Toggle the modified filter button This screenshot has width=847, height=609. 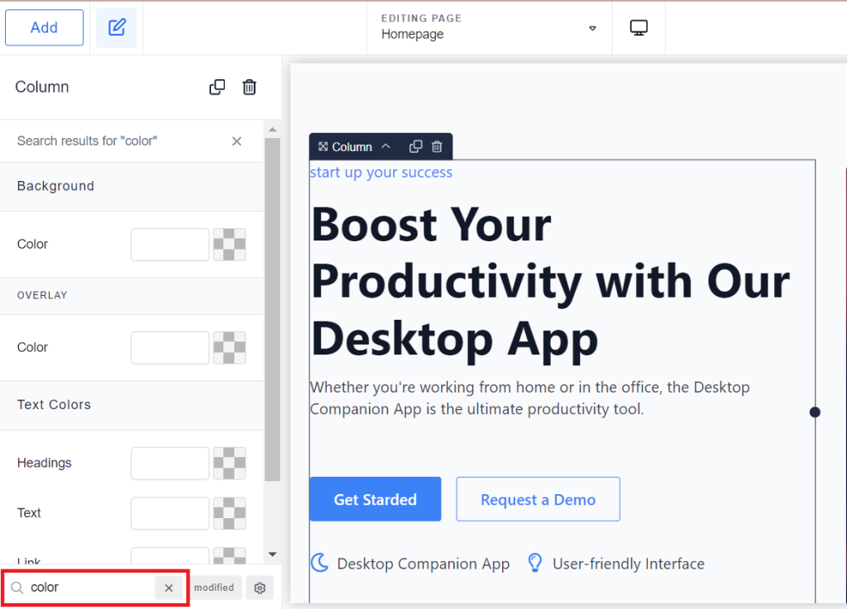tap(214, 588)
